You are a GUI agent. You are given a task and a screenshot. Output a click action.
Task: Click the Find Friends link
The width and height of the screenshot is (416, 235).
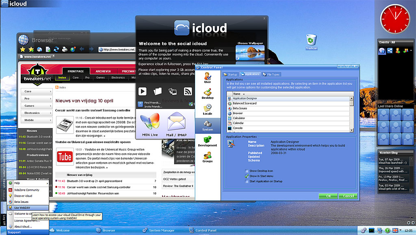[x=153, y=102]
